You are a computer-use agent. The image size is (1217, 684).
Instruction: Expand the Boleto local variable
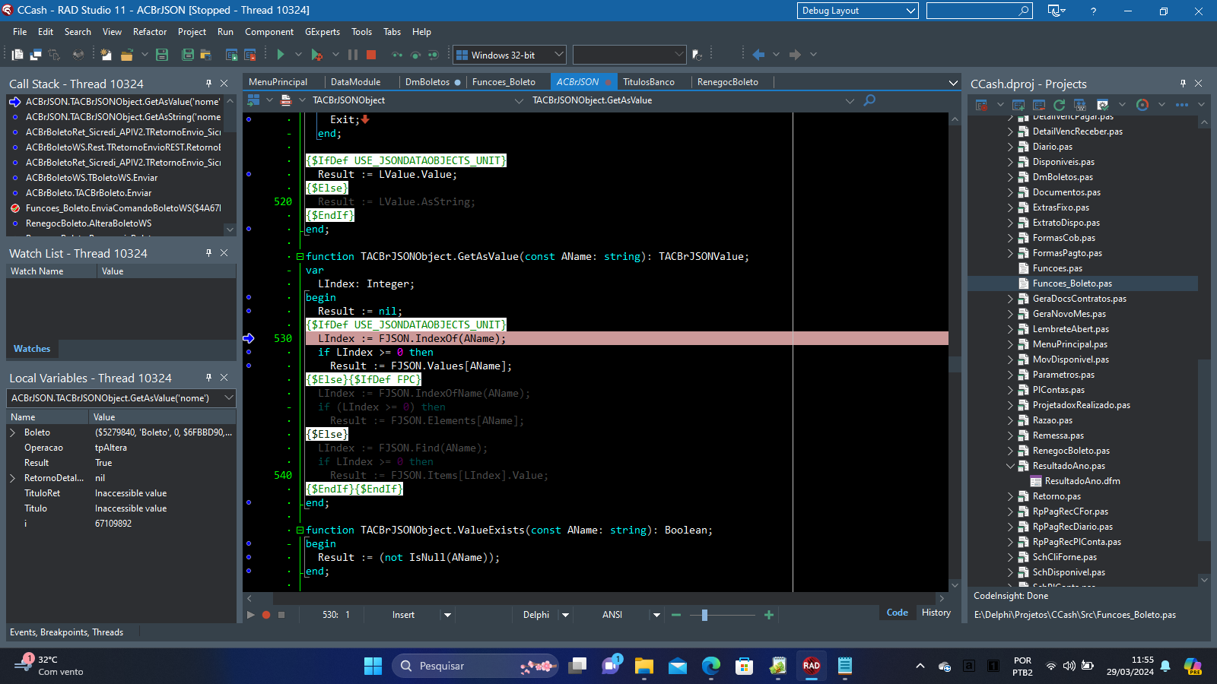pos(12,432)
